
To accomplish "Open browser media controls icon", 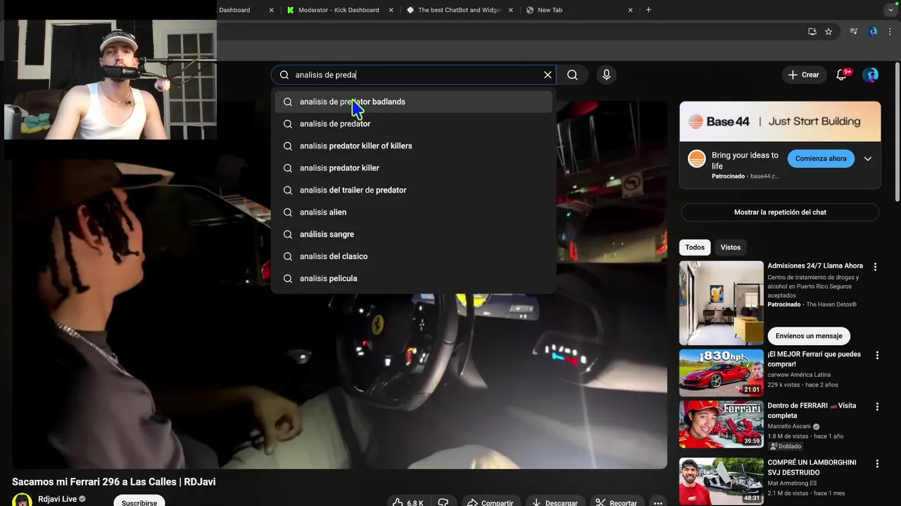I will pyautogui.click(x=854, y=32).
